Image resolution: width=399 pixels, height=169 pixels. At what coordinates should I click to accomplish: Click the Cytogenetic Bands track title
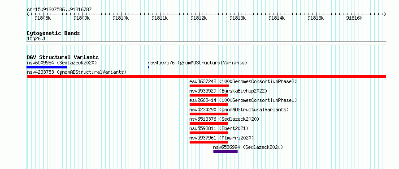tap(53, 33)
